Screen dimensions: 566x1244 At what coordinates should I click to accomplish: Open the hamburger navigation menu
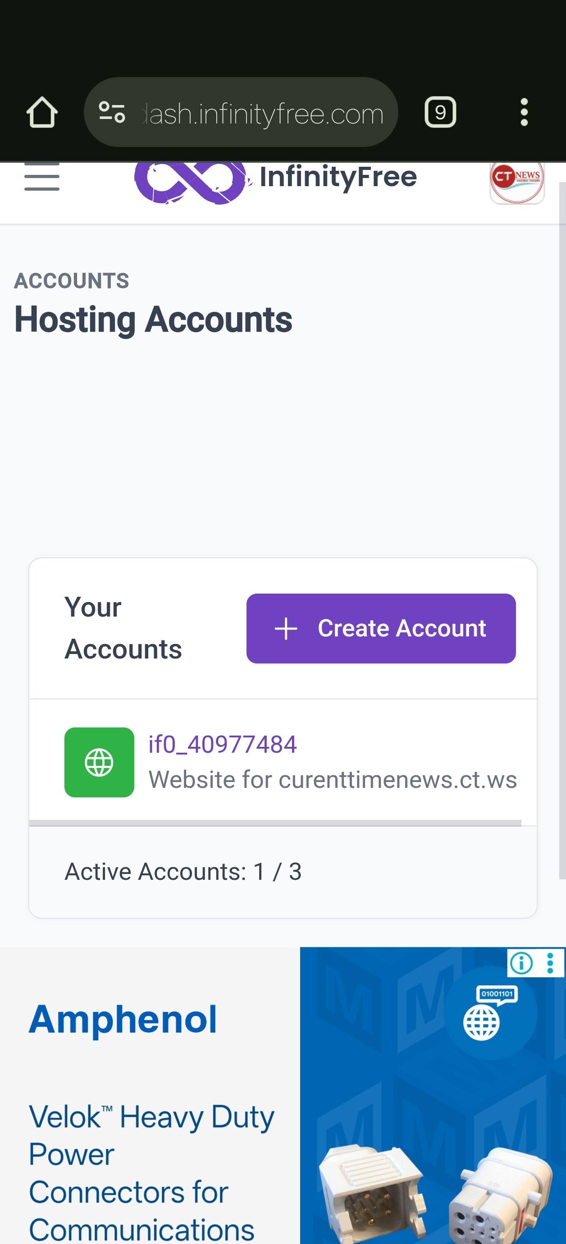pyautogui.click(x=42, y=177)
